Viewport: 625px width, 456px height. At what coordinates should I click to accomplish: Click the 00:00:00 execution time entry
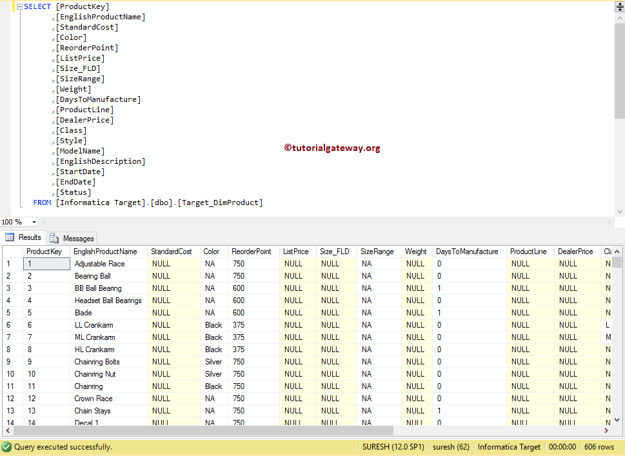[562, 447]
